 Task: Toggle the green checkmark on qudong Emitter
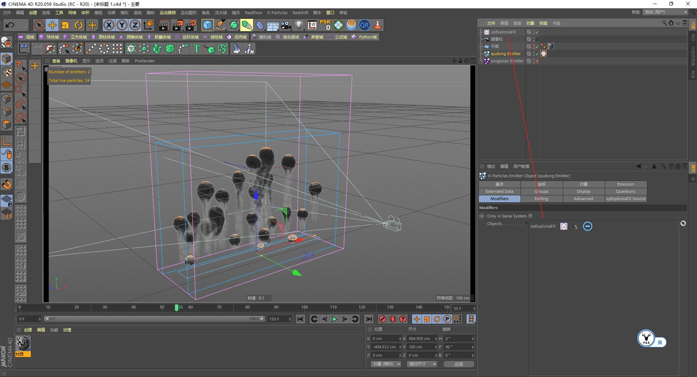[x=537, y=54]
